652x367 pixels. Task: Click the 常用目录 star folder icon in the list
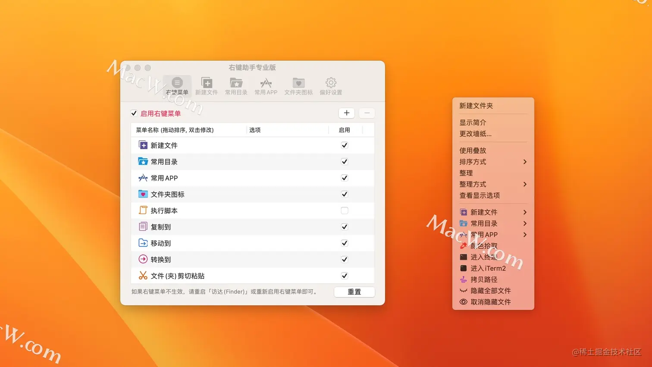click(143, 161)
